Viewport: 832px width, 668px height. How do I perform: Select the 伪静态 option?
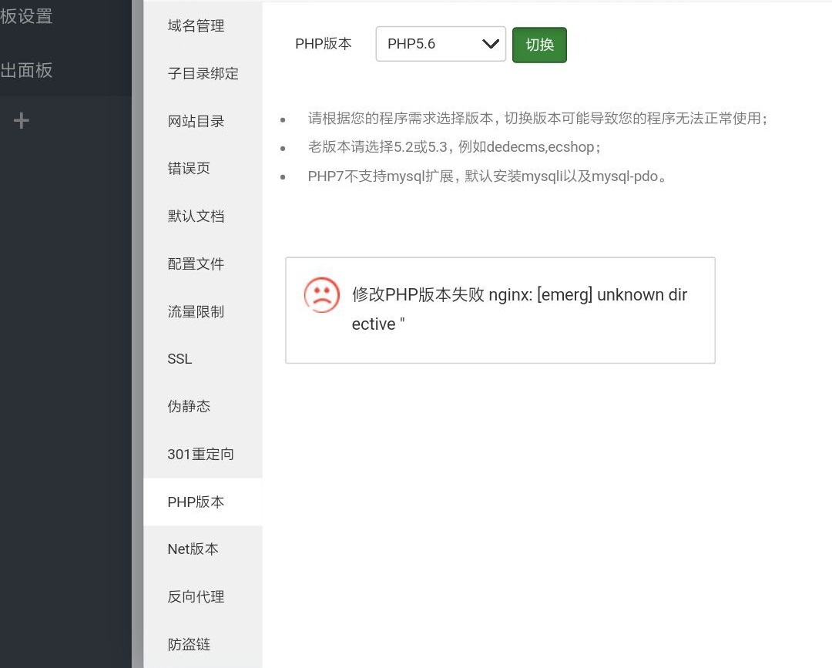click(189, 407)
